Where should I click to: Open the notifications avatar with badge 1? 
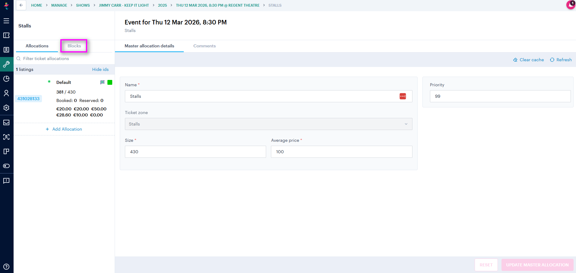coord(571,5)
